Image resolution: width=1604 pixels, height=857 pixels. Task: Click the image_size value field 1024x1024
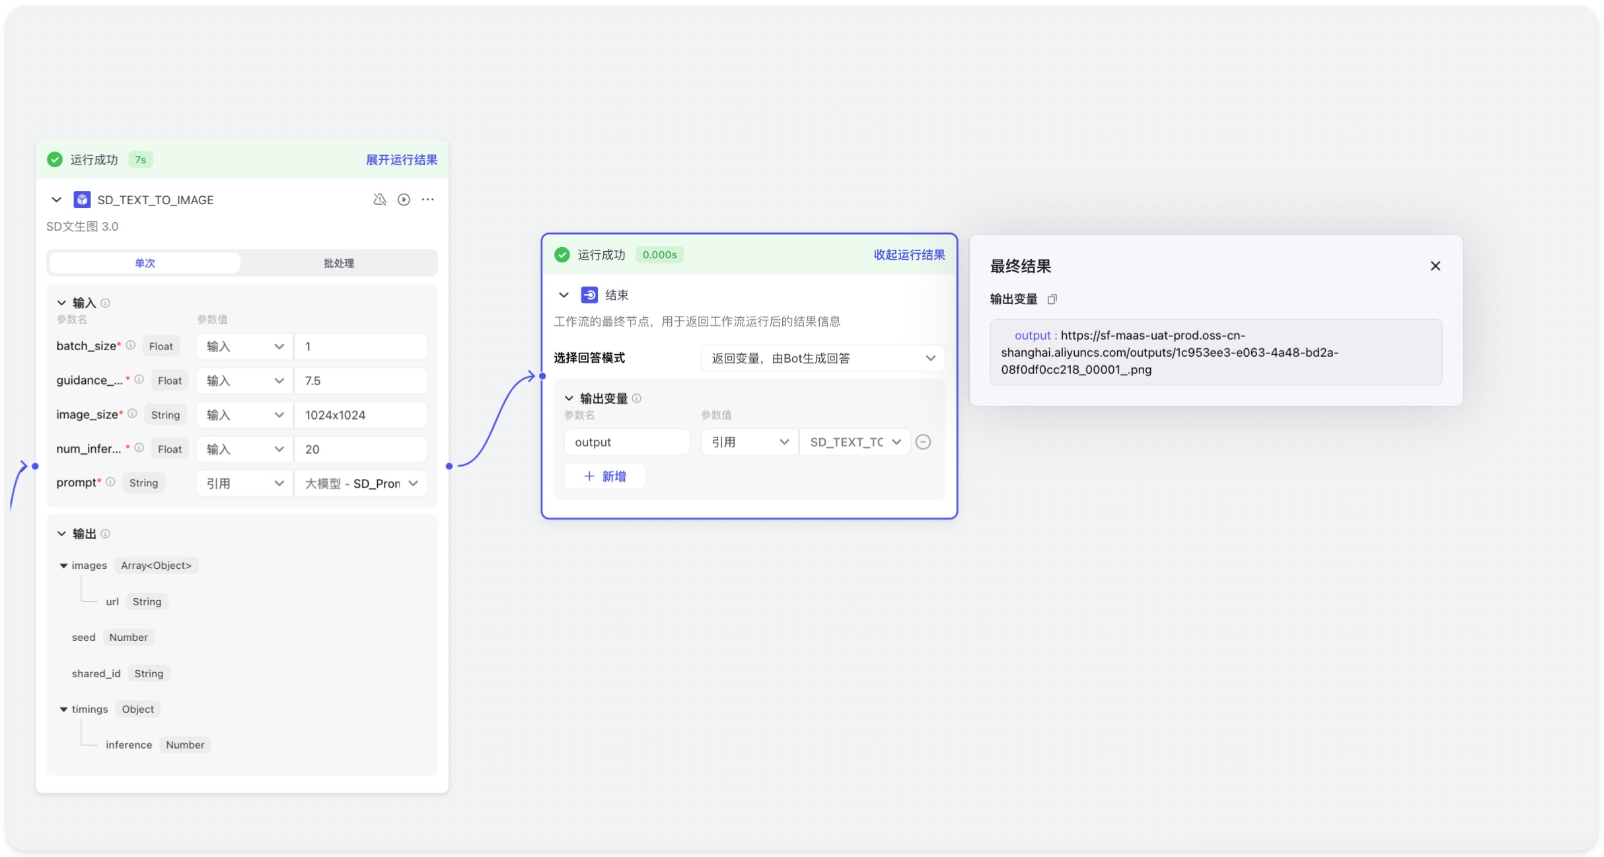click(x=360, y=415)
